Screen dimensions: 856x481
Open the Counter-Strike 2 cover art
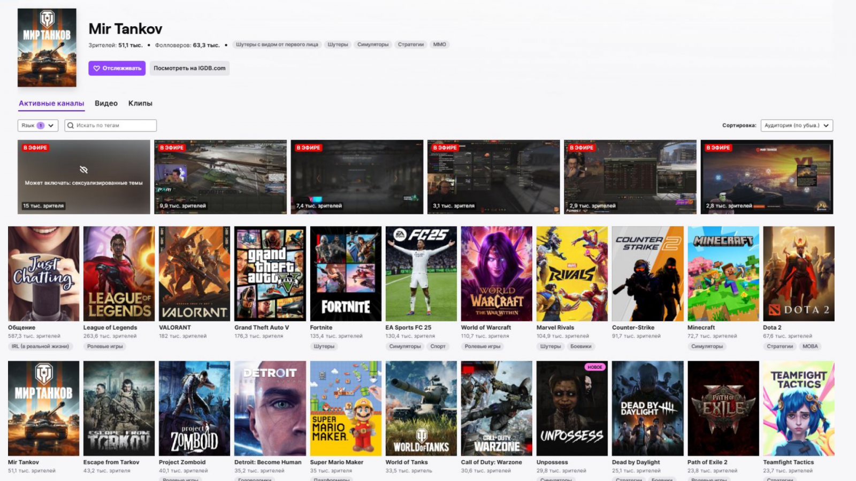pyautogui.click(x=648, y=274)
